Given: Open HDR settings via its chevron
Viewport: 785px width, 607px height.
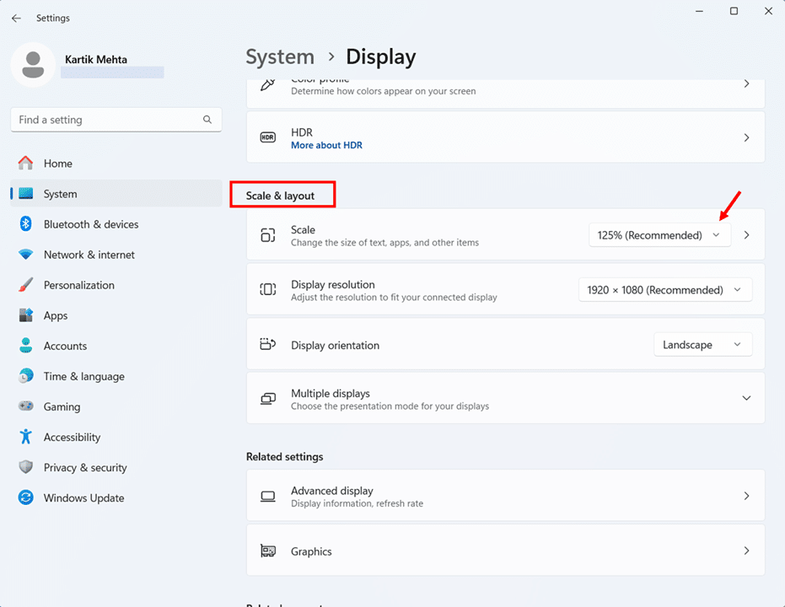Looking at the screenshot, I should pos(746,137).
